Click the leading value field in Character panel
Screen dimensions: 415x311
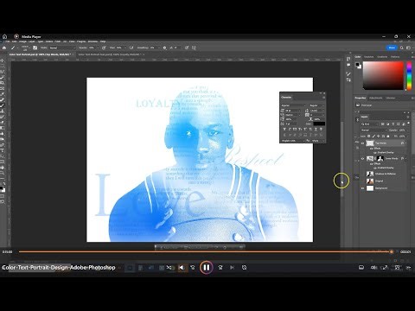click(316, 111)
